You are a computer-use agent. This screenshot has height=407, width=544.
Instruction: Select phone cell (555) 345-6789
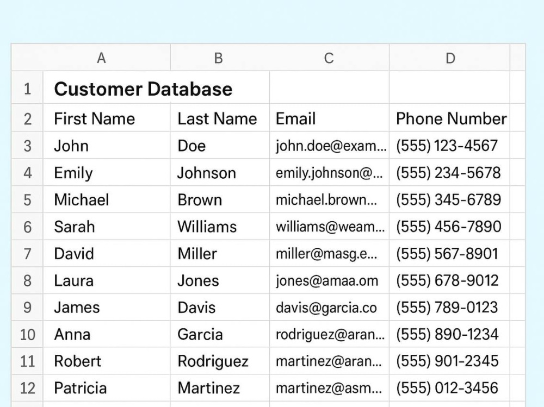[x=450, y=199]
